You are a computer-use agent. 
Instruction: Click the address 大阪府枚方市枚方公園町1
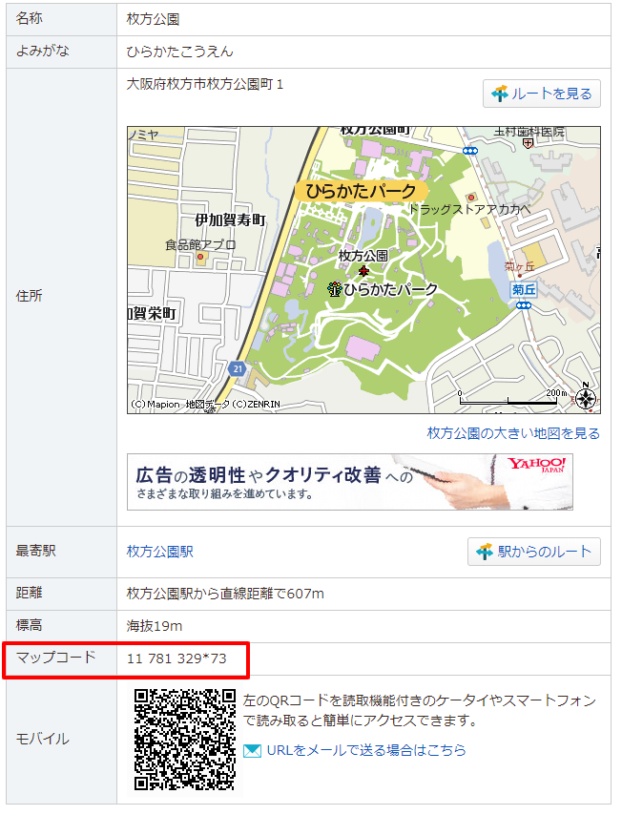pyautogui.click(x=205, y=84)
